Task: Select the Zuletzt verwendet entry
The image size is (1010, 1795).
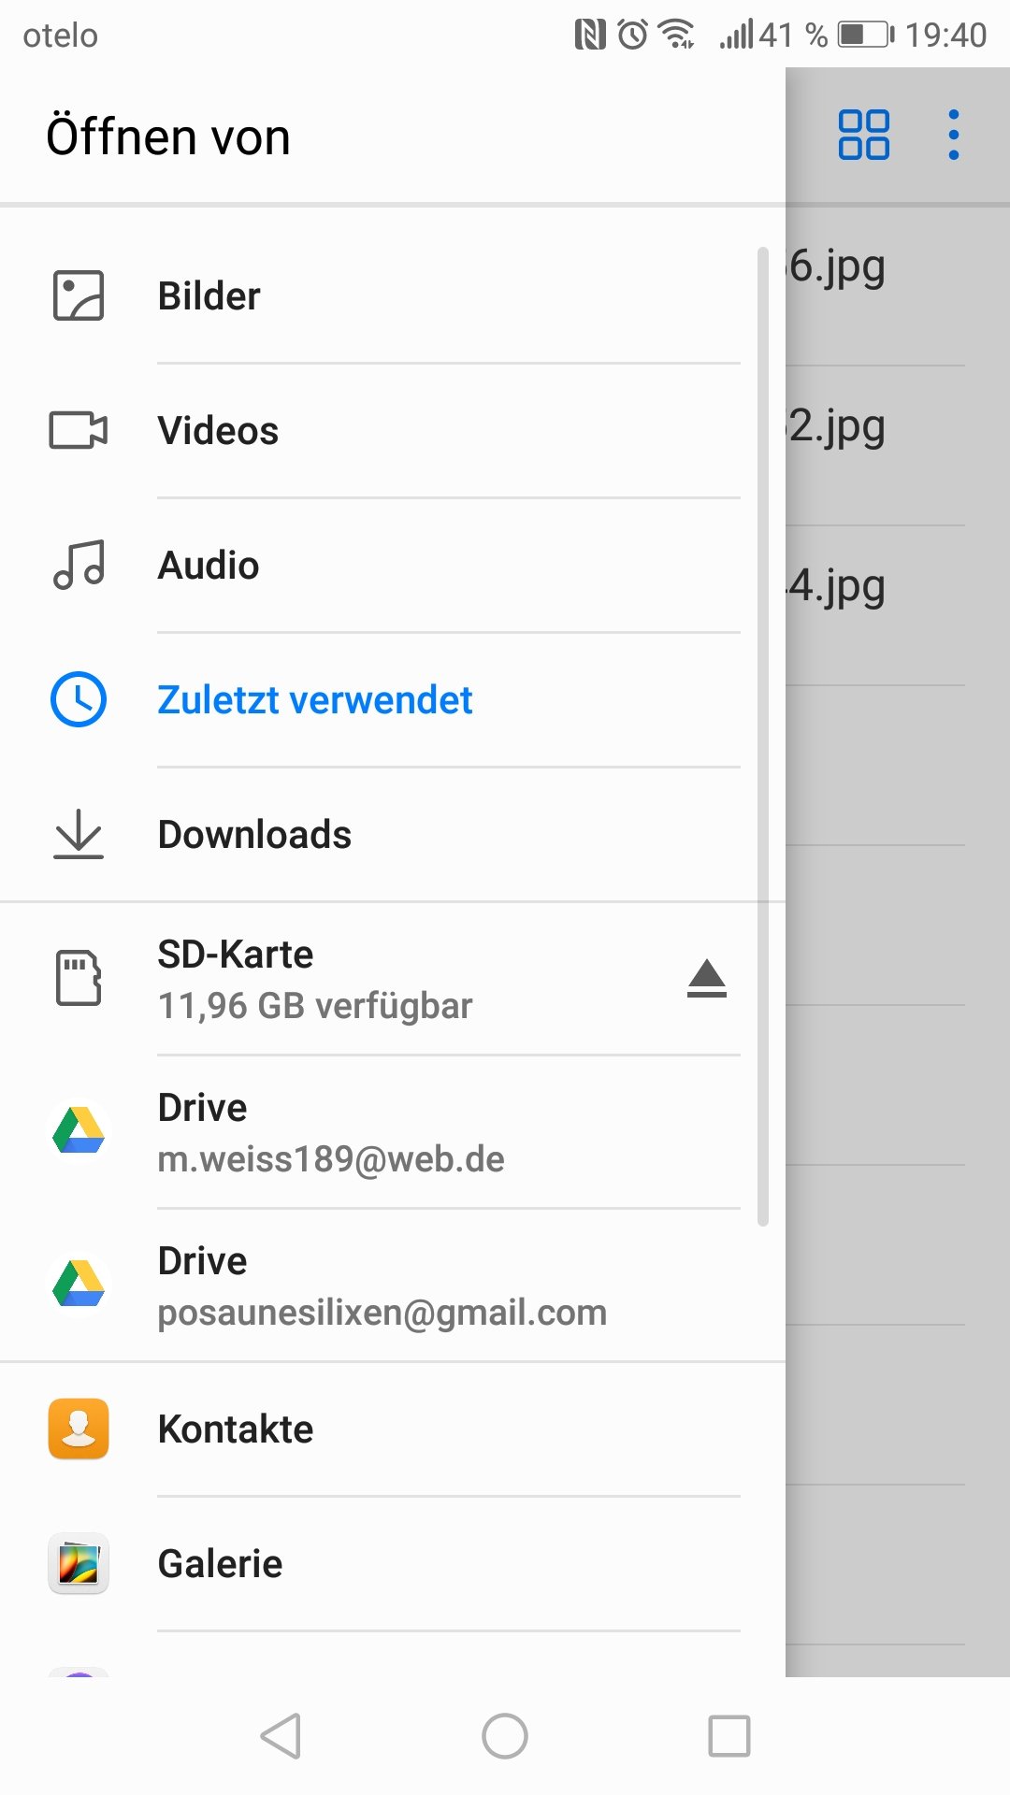Action: pyautogui.click(x=315, y=700)
